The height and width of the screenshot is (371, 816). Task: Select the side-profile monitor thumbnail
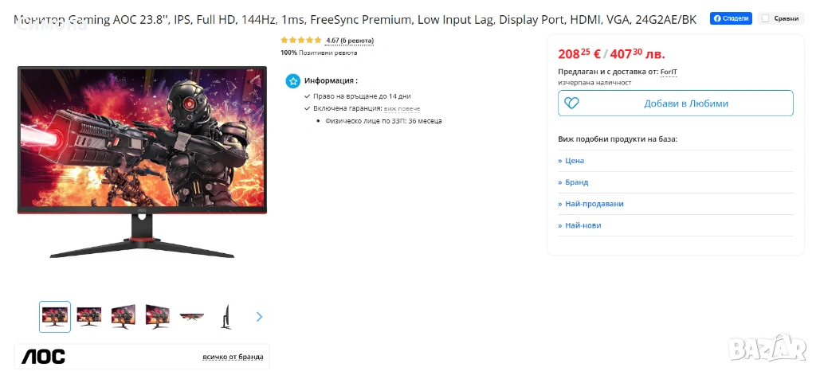226,316
